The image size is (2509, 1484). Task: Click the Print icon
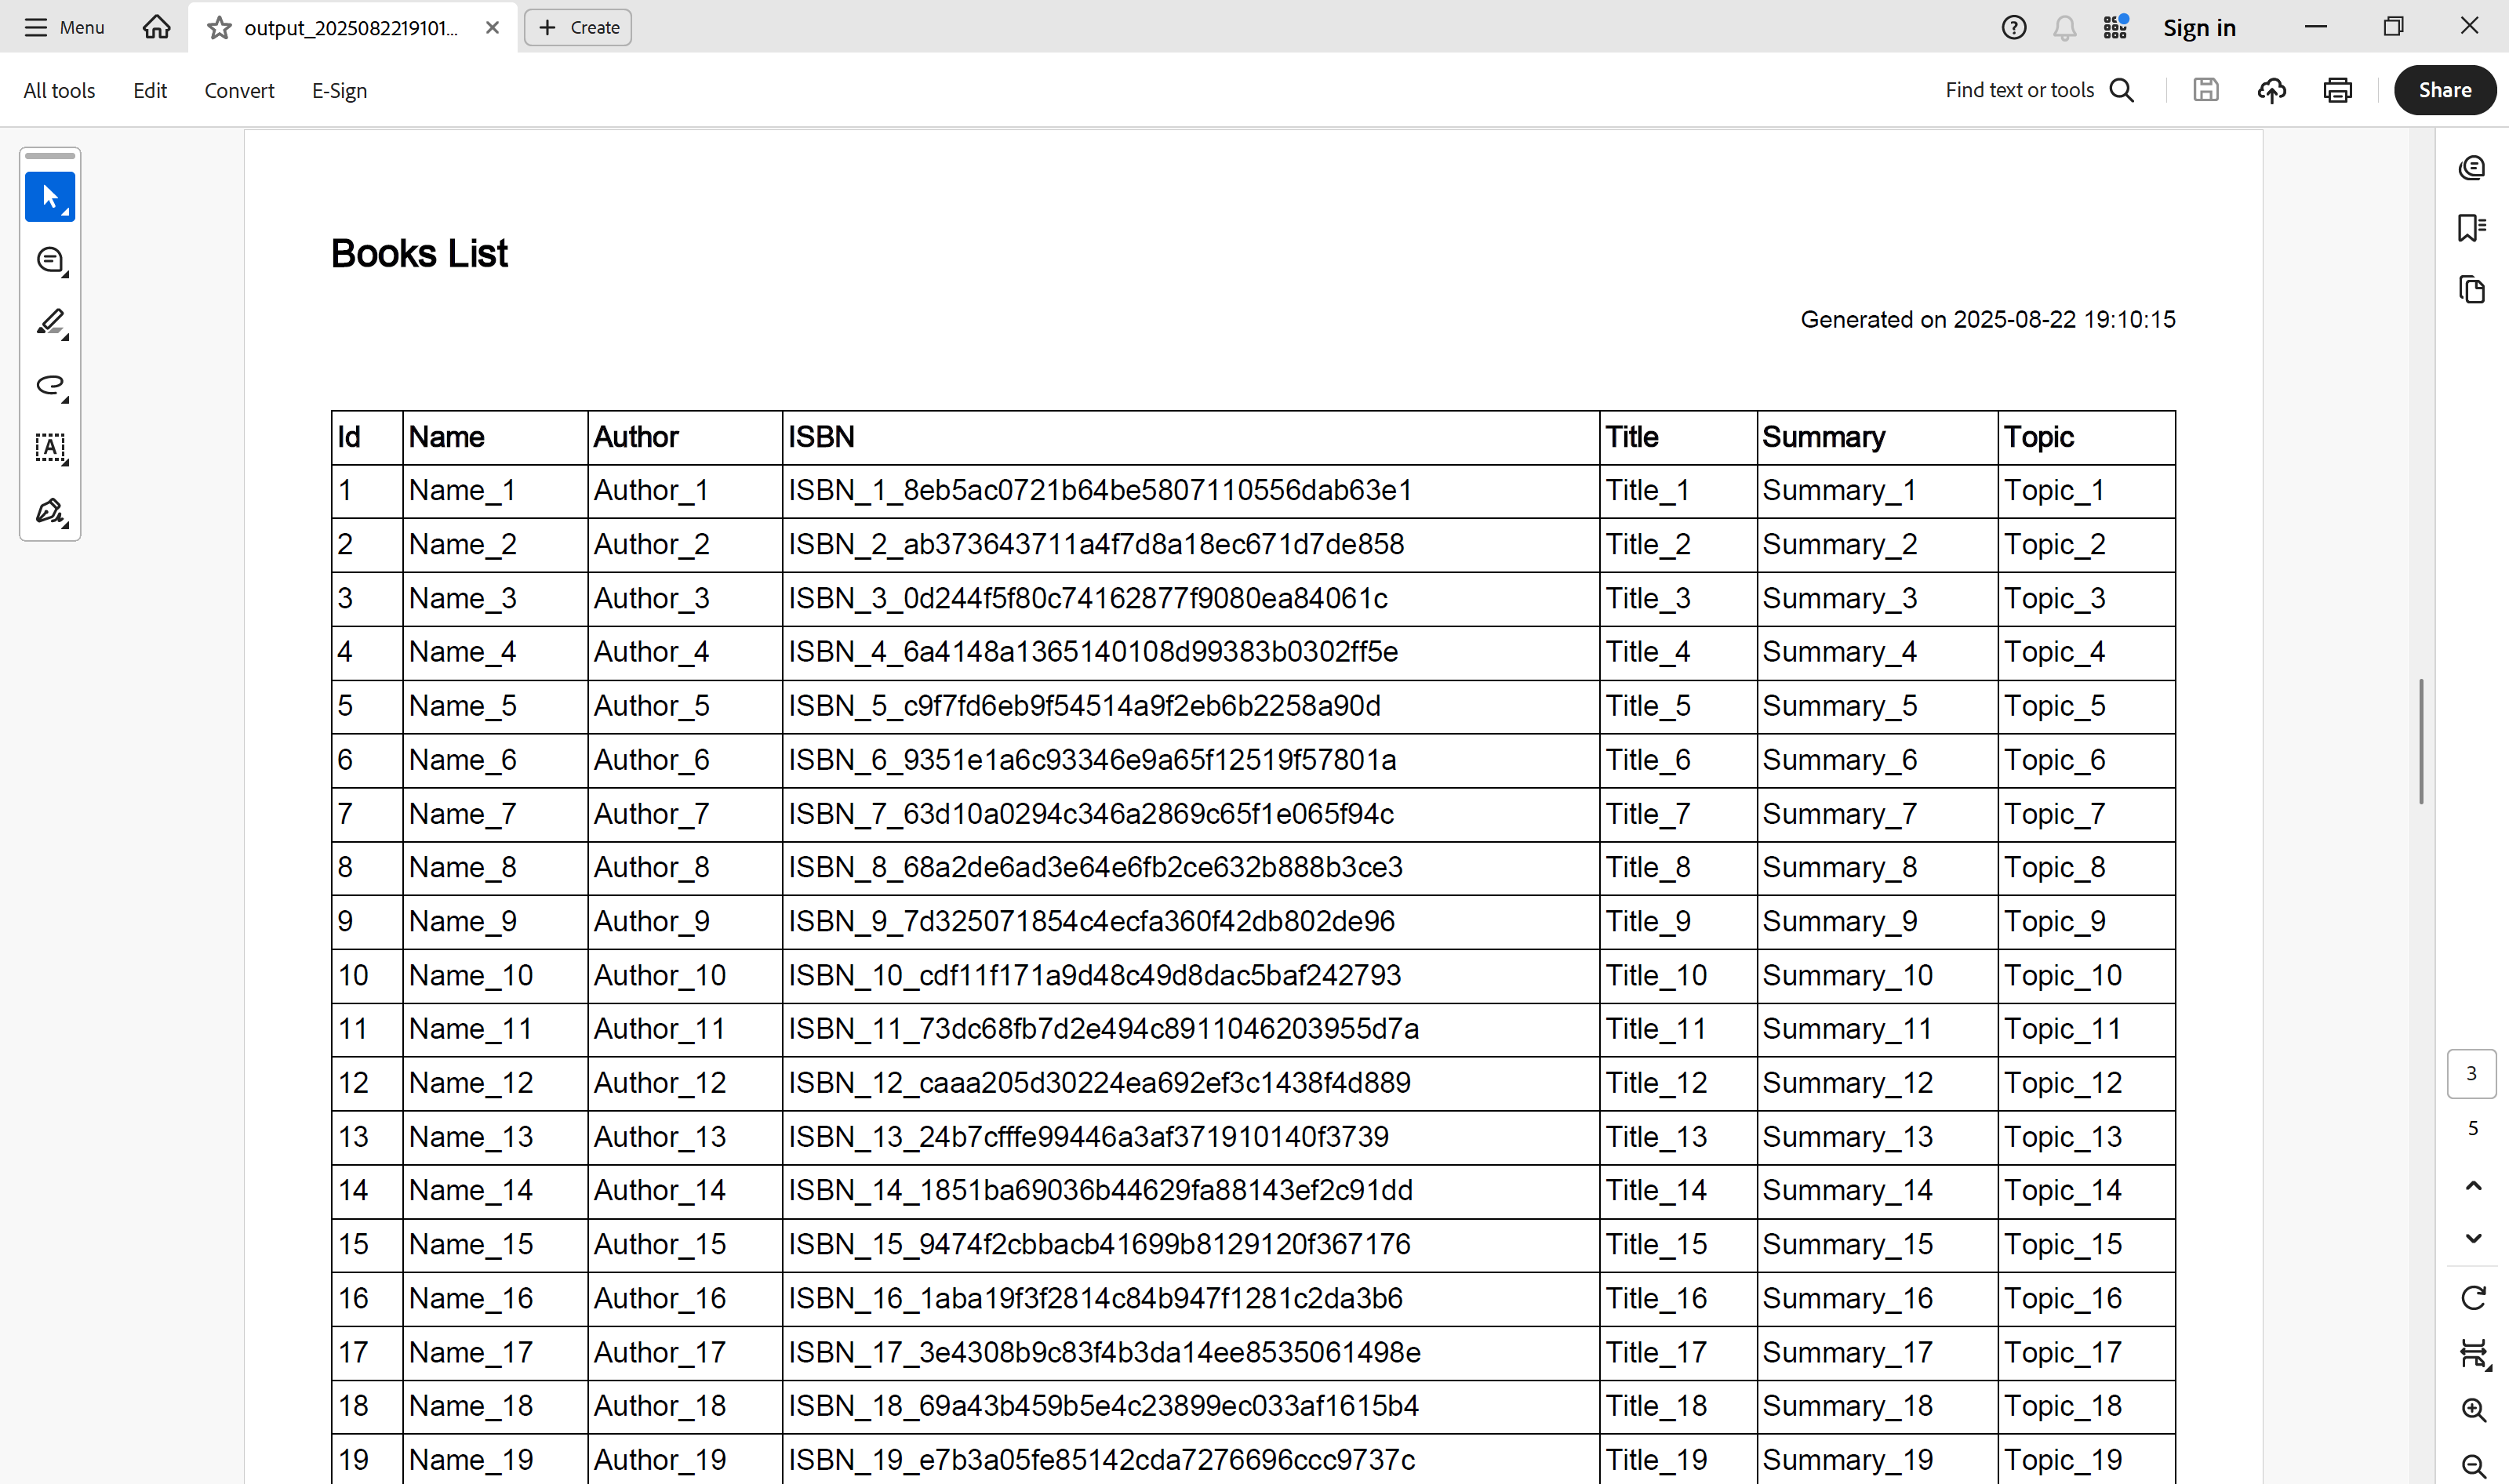(2337, 90)
